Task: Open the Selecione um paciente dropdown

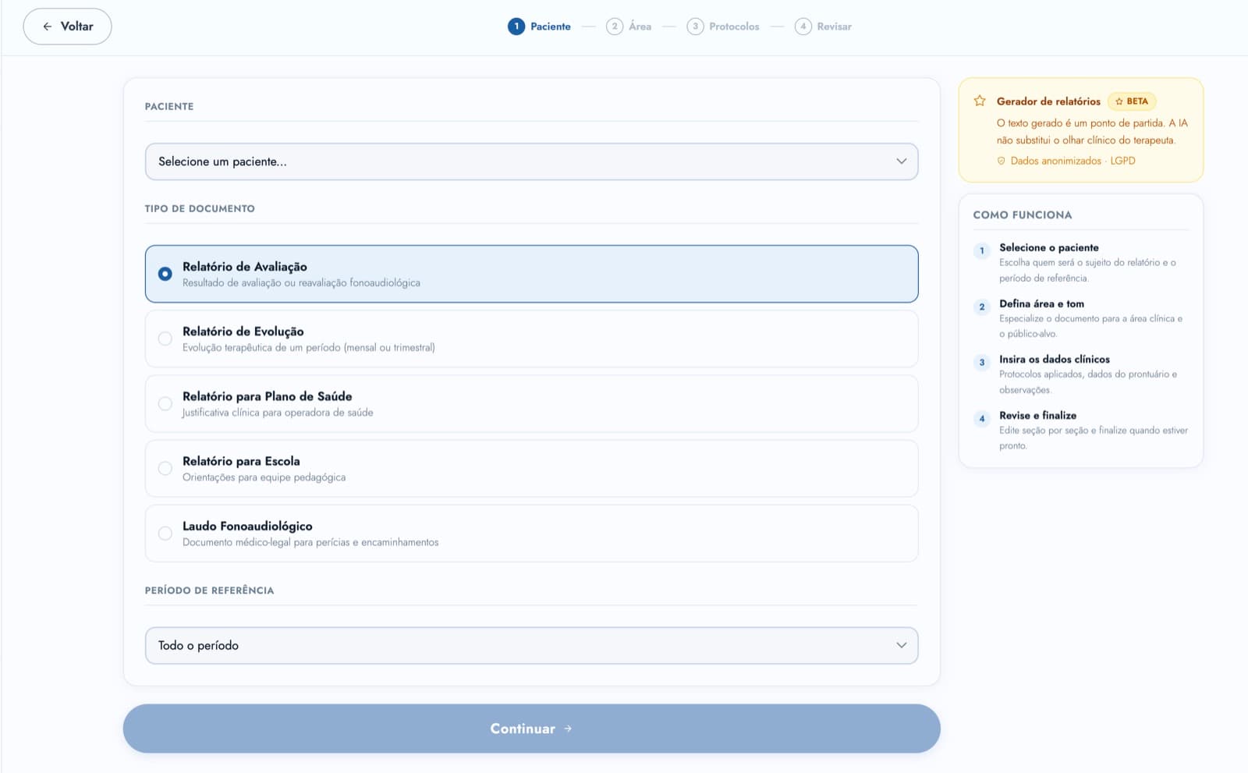Action: 531,161
